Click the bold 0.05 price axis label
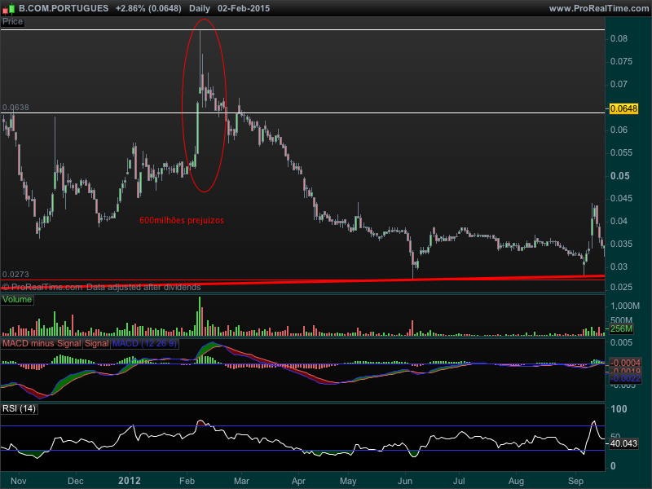The image size is (652, 489). point(620,176)
